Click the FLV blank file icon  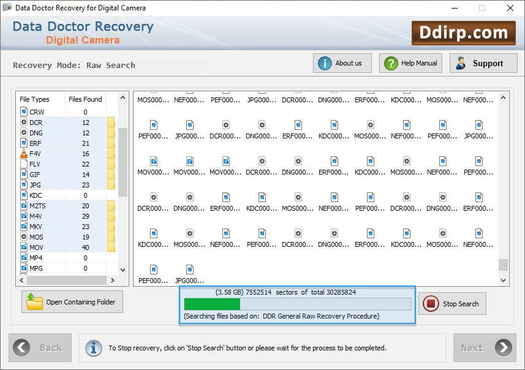24,164
